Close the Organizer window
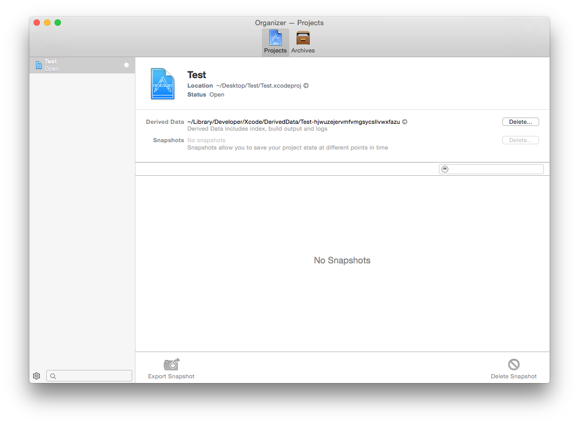Image resolution: width=579 pixels, height=425 pixels. point(37,23)
